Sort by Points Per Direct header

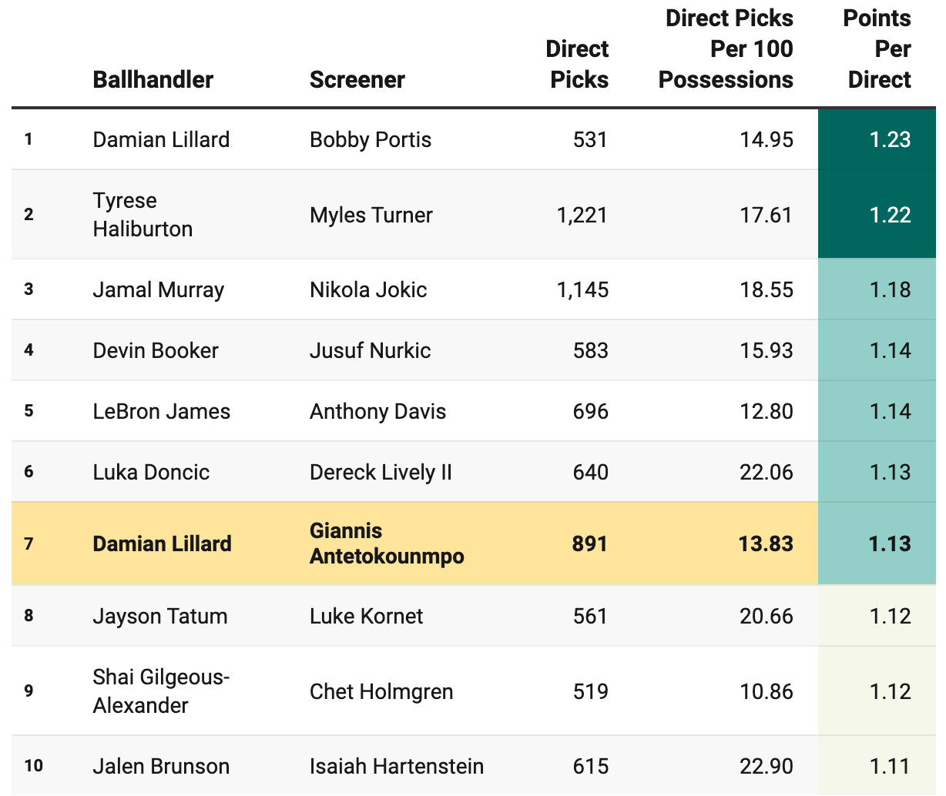[877, 48]
